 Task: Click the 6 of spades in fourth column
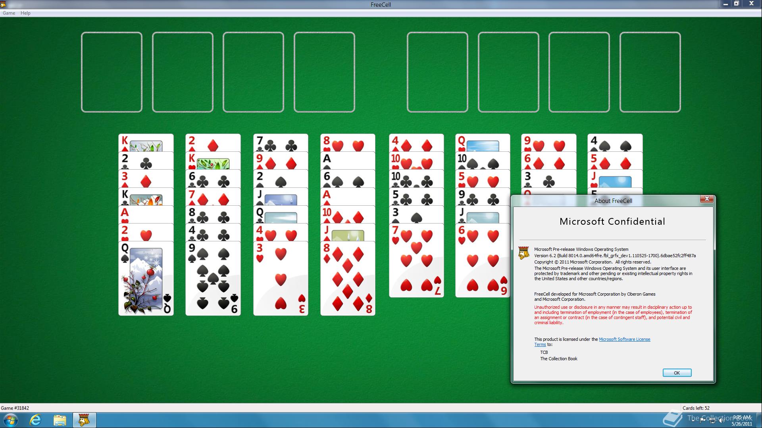coord(348,179)
